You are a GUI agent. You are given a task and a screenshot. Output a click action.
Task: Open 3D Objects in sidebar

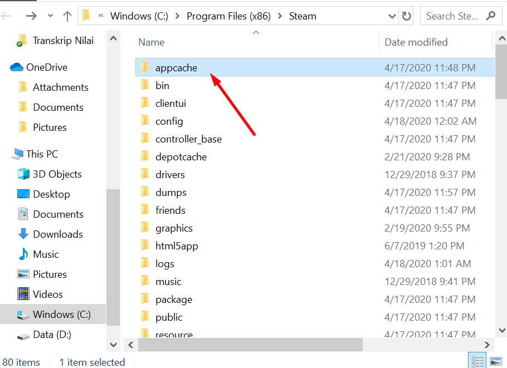tap(57, 174)
